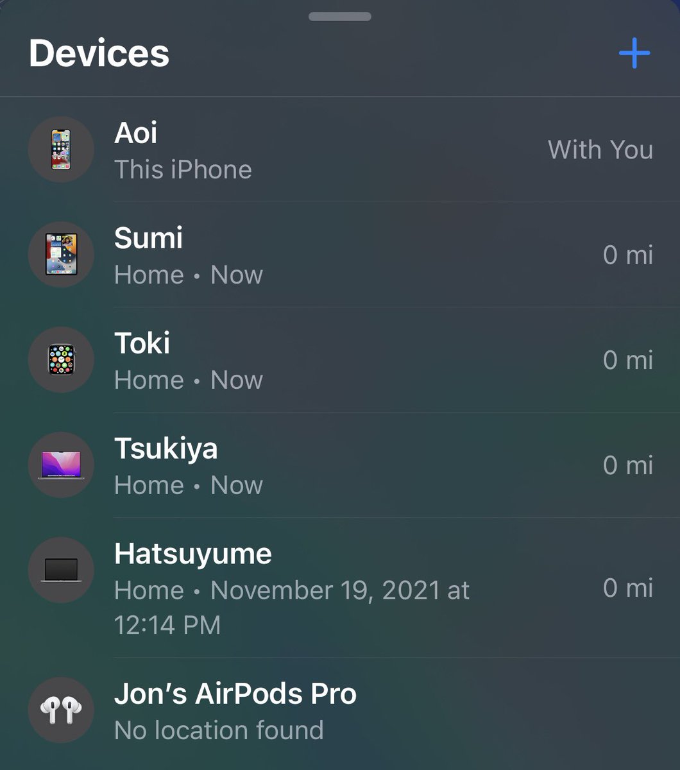Tap the 'No location found' text

coord(219,730)
